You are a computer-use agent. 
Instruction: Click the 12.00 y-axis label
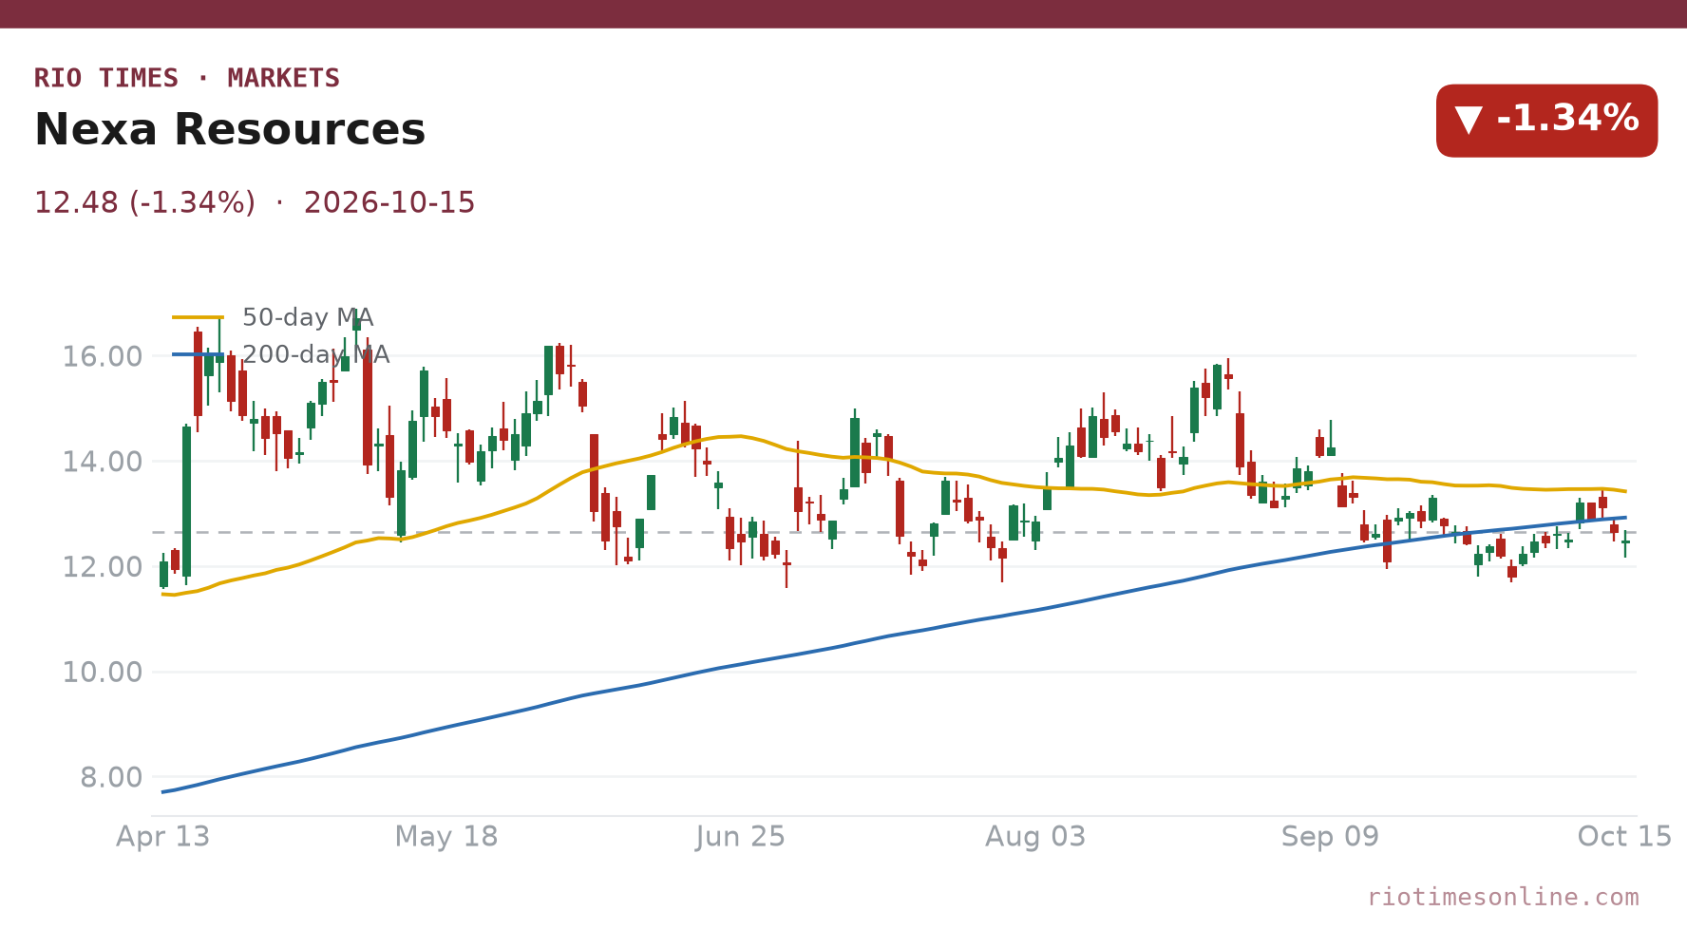[x=103, y=568]
